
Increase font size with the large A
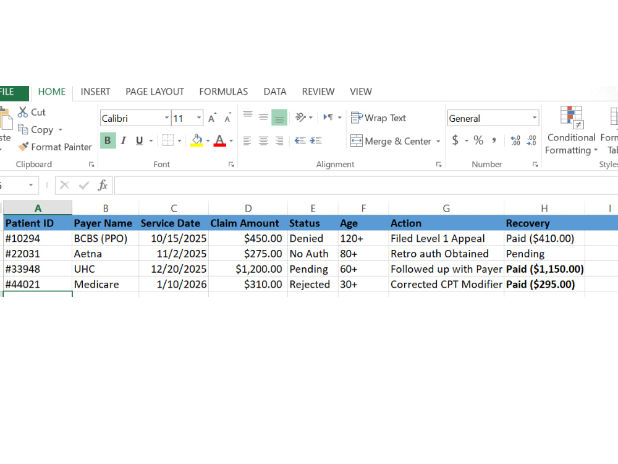(212, 118)
